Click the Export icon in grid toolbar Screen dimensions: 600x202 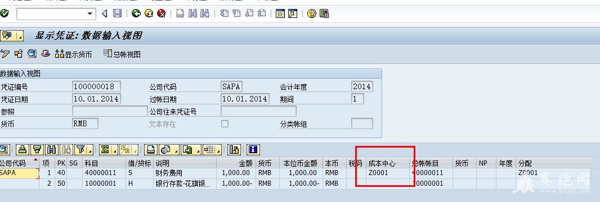(x=187, y=149)
